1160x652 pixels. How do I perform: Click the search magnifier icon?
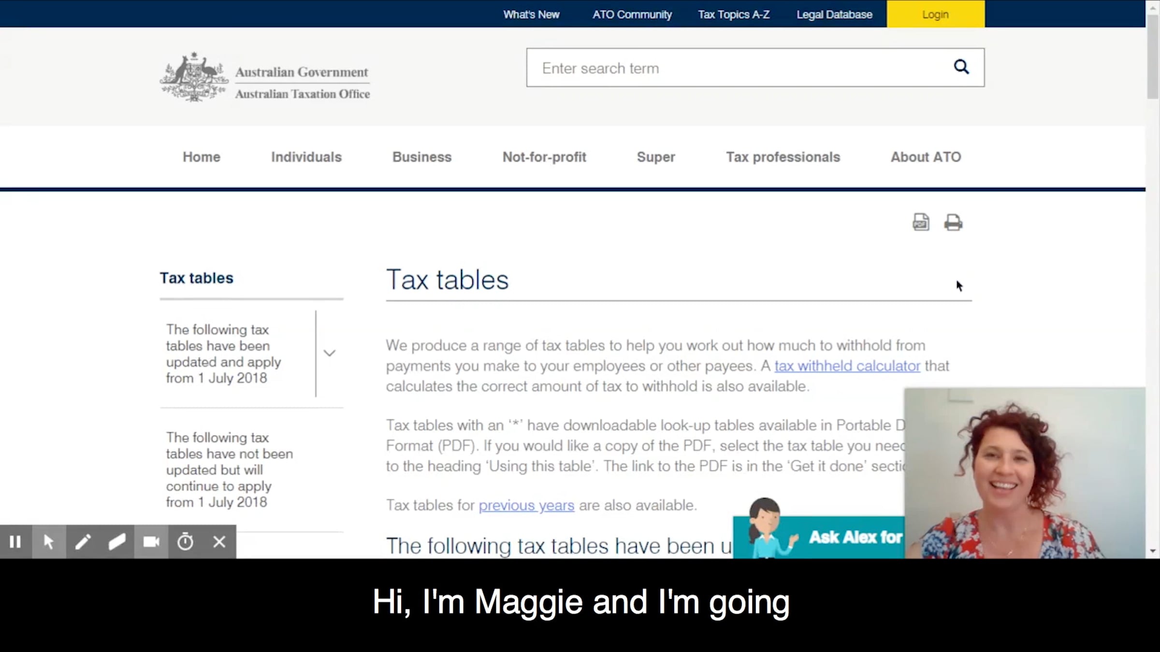pyautogui.click(x=961, y=67)
